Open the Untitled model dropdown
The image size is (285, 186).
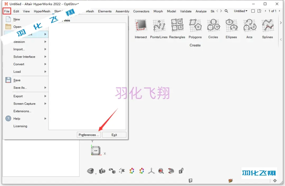pyautogui.click(x=241, y=11)
